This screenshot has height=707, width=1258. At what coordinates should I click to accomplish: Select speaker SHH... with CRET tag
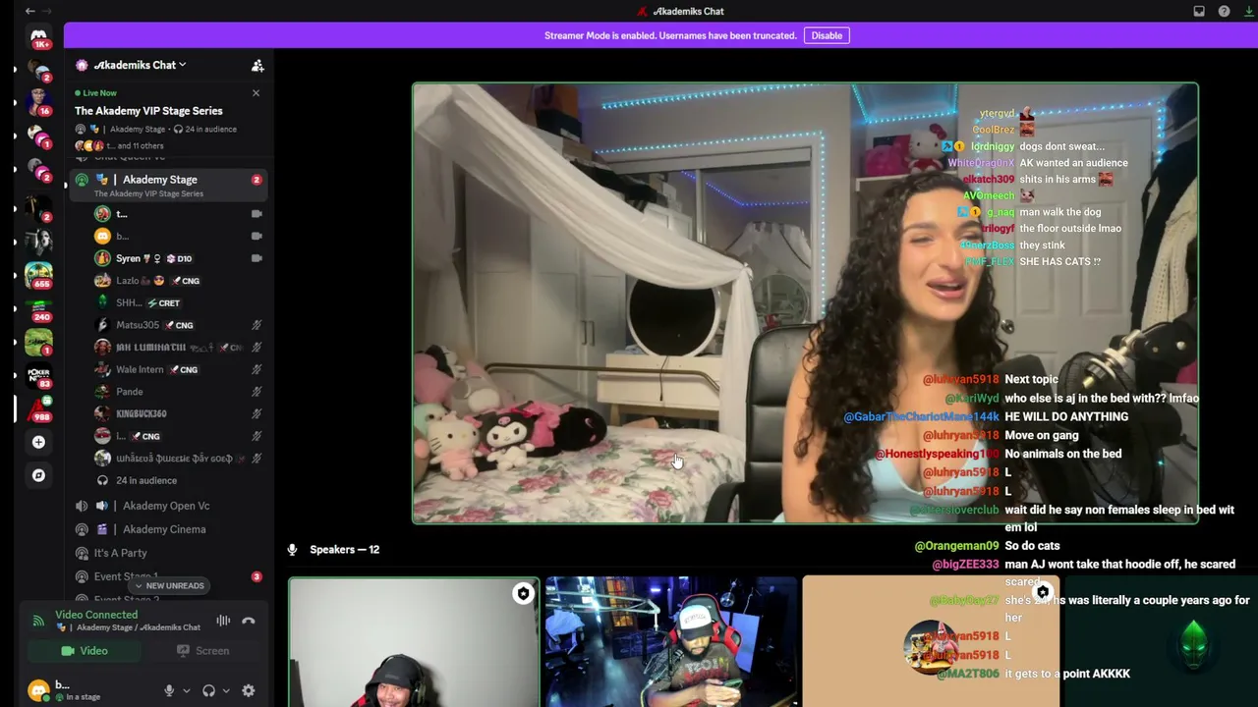(179, 302)
